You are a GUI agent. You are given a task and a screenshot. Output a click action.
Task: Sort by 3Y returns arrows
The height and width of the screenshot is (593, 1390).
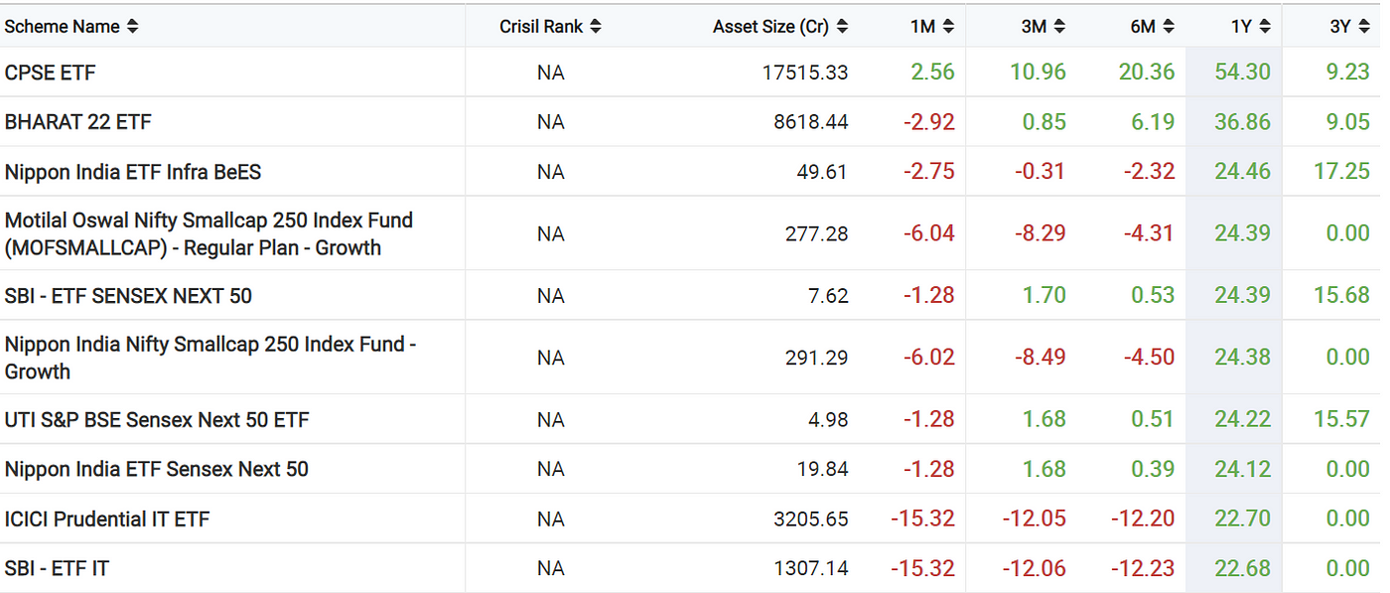tap(1363, 27)
